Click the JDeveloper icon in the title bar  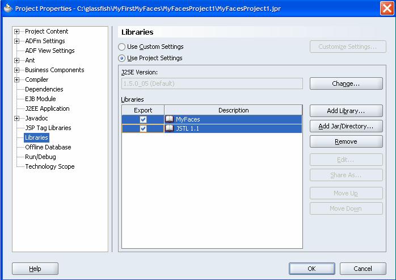pos(8,8)
